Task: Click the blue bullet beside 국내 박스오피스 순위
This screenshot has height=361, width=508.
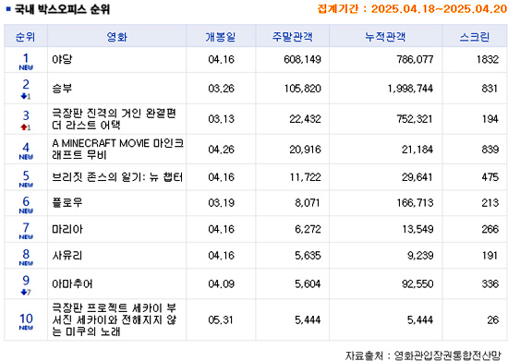Action: pos(8,8)
